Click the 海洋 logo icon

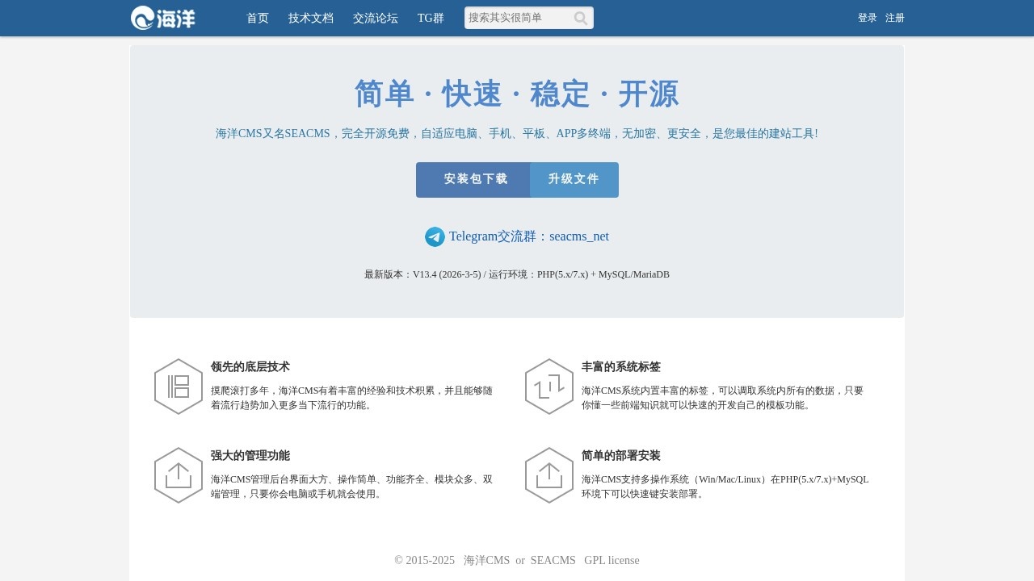click(x=144, y=18)
